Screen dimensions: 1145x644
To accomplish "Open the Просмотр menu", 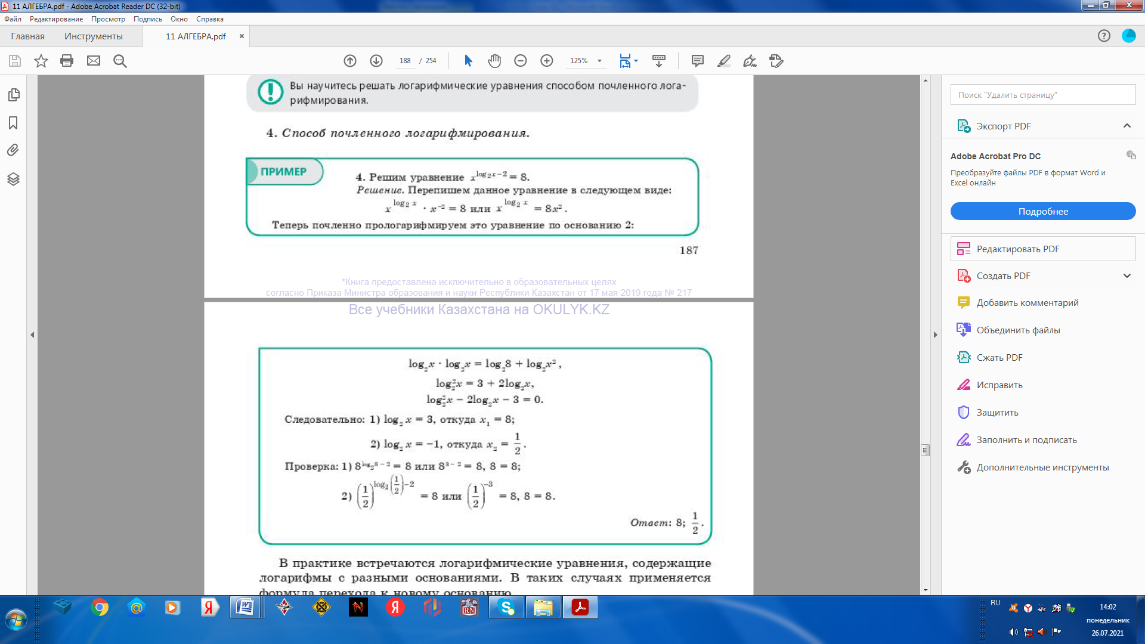I will tap(108, 19).
